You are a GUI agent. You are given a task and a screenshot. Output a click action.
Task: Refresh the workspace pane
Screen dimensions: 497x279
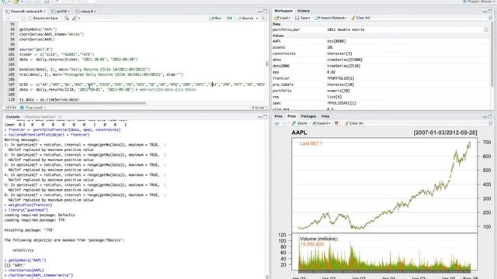490,18
